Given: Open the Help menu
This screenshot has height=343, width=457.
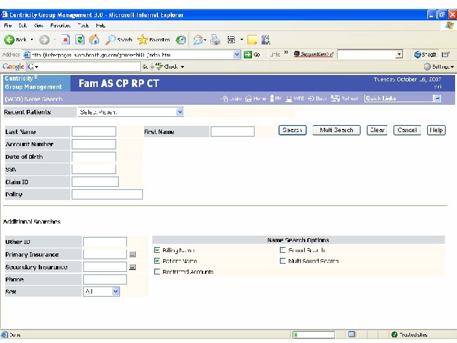Looking at the screenshot, I should click(100, 25).
